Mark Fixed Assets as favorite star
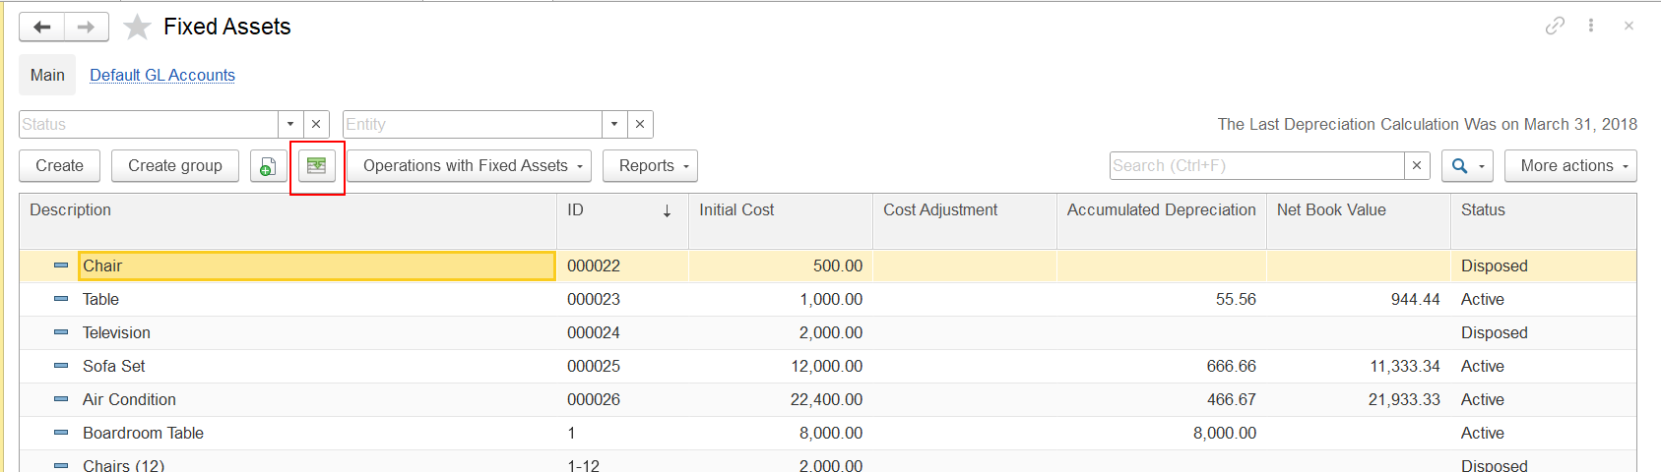The width and height of the screenshot is (1661, 472). pos(137,27)
